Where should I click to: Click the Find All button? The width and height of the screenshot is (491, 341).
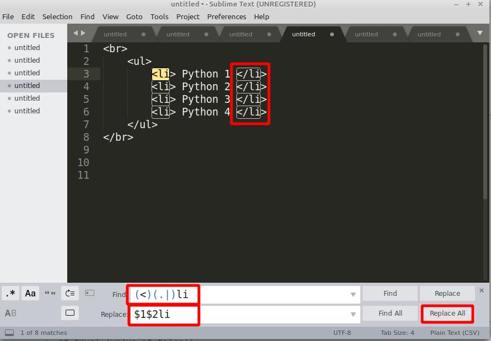tap(390, 313)
